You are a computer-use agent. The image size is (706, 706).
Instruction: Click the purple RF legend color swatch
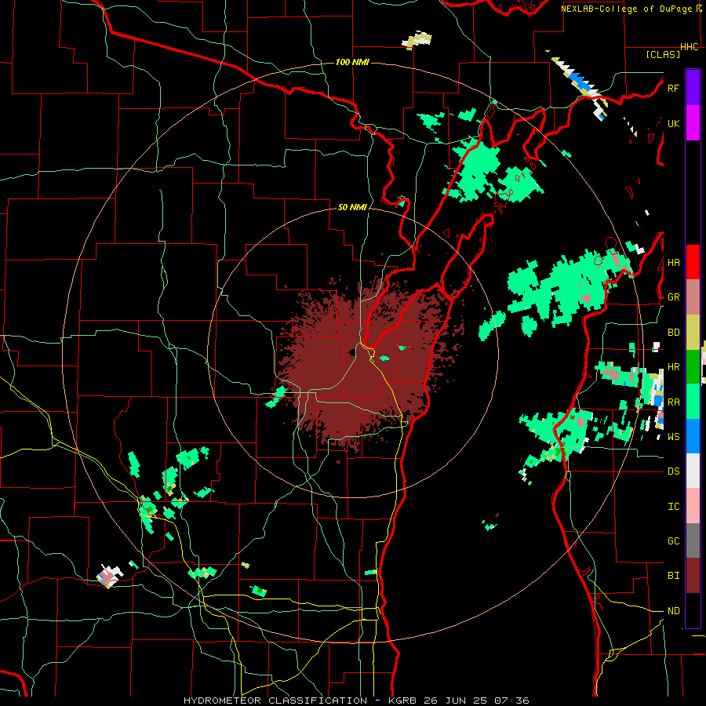693,88
